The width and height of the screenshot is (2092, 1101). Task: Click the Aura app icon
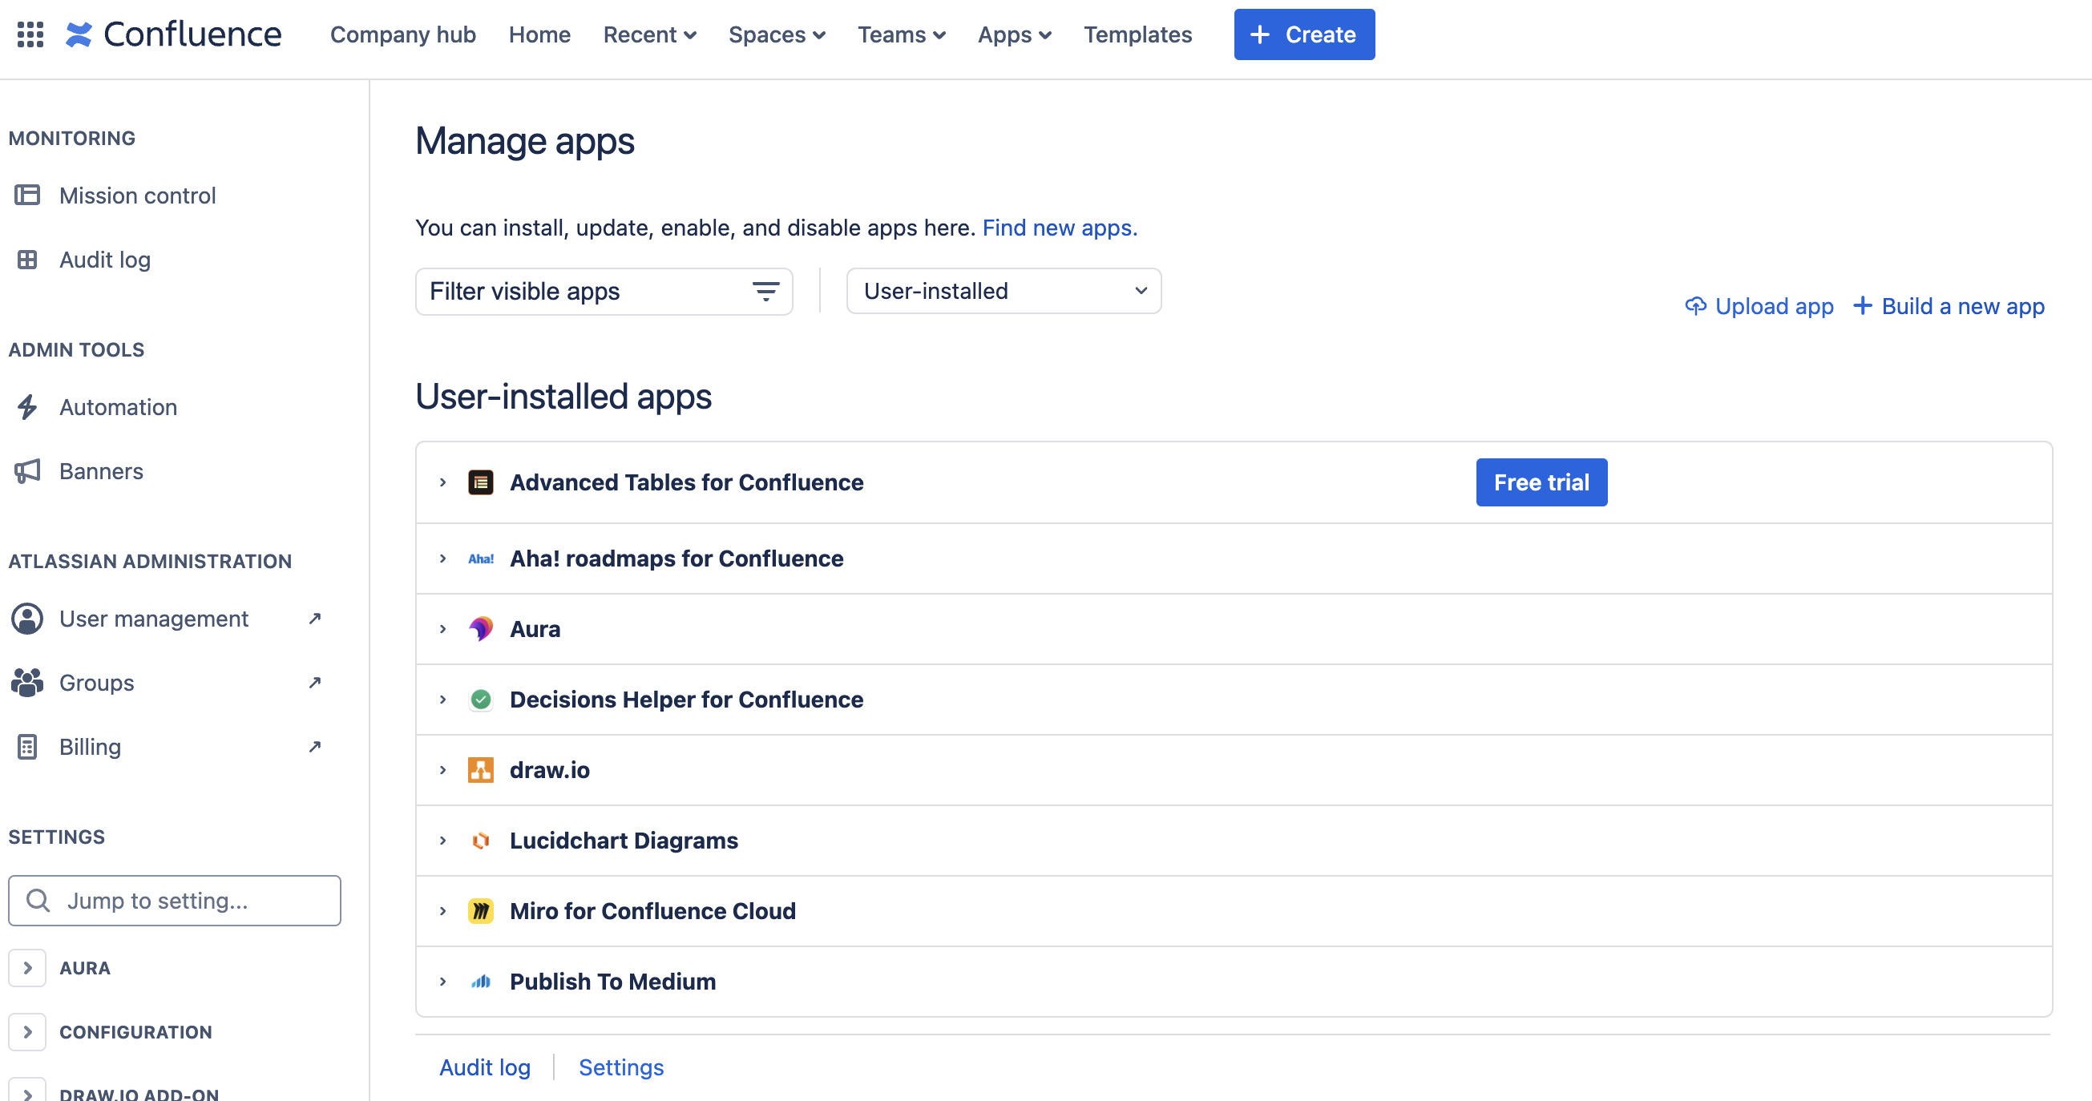pyautogui.click(x=481, y=629)
